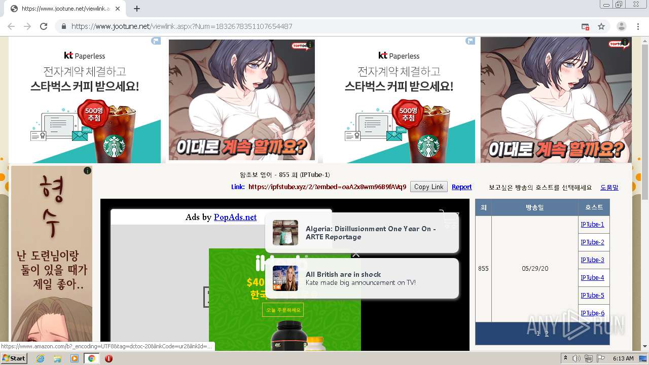Open the first Toptoon comic ad banner
649x365 pixels.
pos(241,100)
